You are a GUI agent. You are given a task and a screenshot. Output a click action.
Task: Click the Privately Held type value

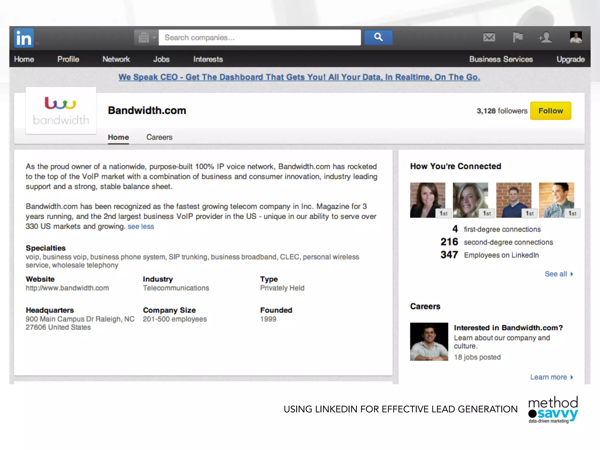point(282,288)
